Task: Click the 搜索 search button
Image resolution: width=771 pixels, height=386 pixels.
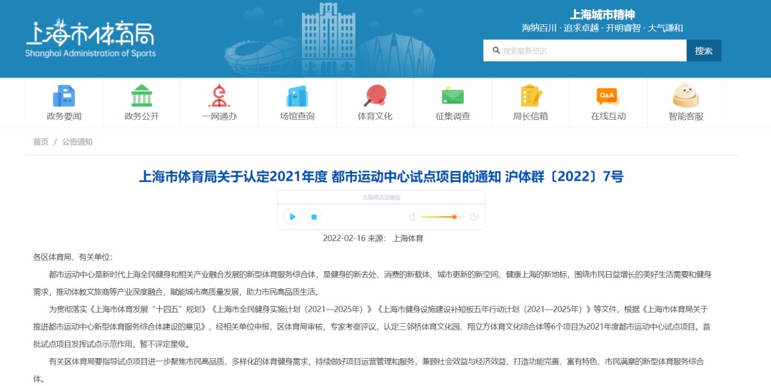Action: (x=704, y=51)
